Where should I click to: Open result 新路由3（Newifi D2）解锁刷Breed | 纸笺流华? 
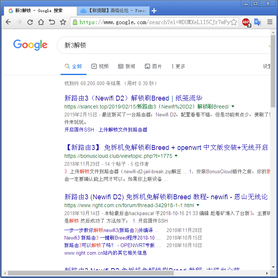pos(133,98)
